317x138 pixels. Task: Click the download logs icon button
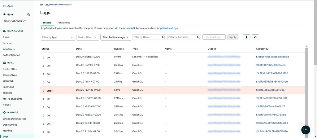(246, 37)
